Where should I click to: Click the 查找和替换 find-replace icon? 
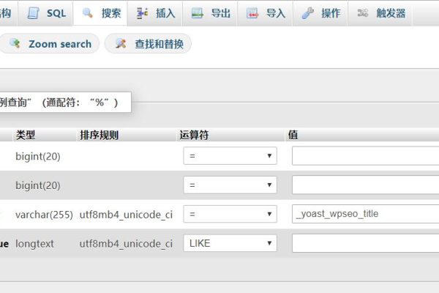pyautogui.click(x=120, y=44)
